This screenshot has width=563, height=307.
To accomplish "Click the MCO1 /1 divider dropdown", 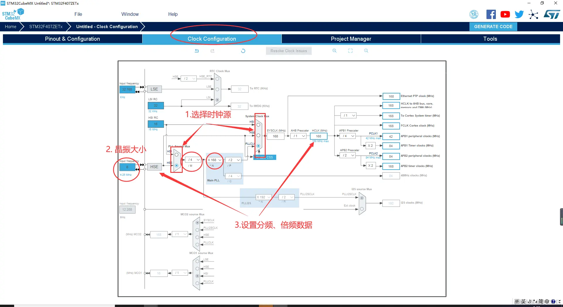I will (x=180, y=273).
